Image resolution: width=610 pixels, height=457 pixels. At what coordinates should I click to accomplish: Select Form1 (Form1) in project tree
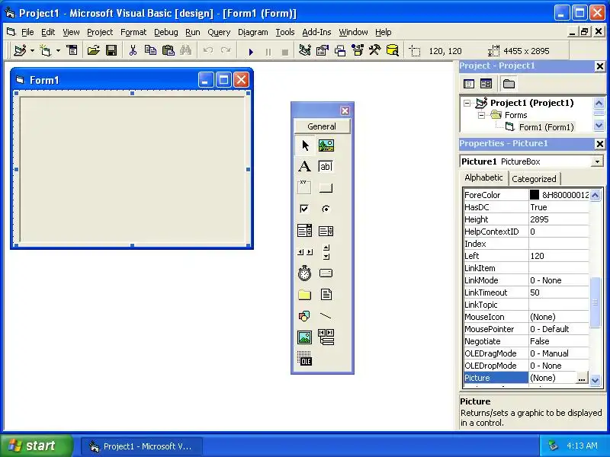[x=546, y=127]
